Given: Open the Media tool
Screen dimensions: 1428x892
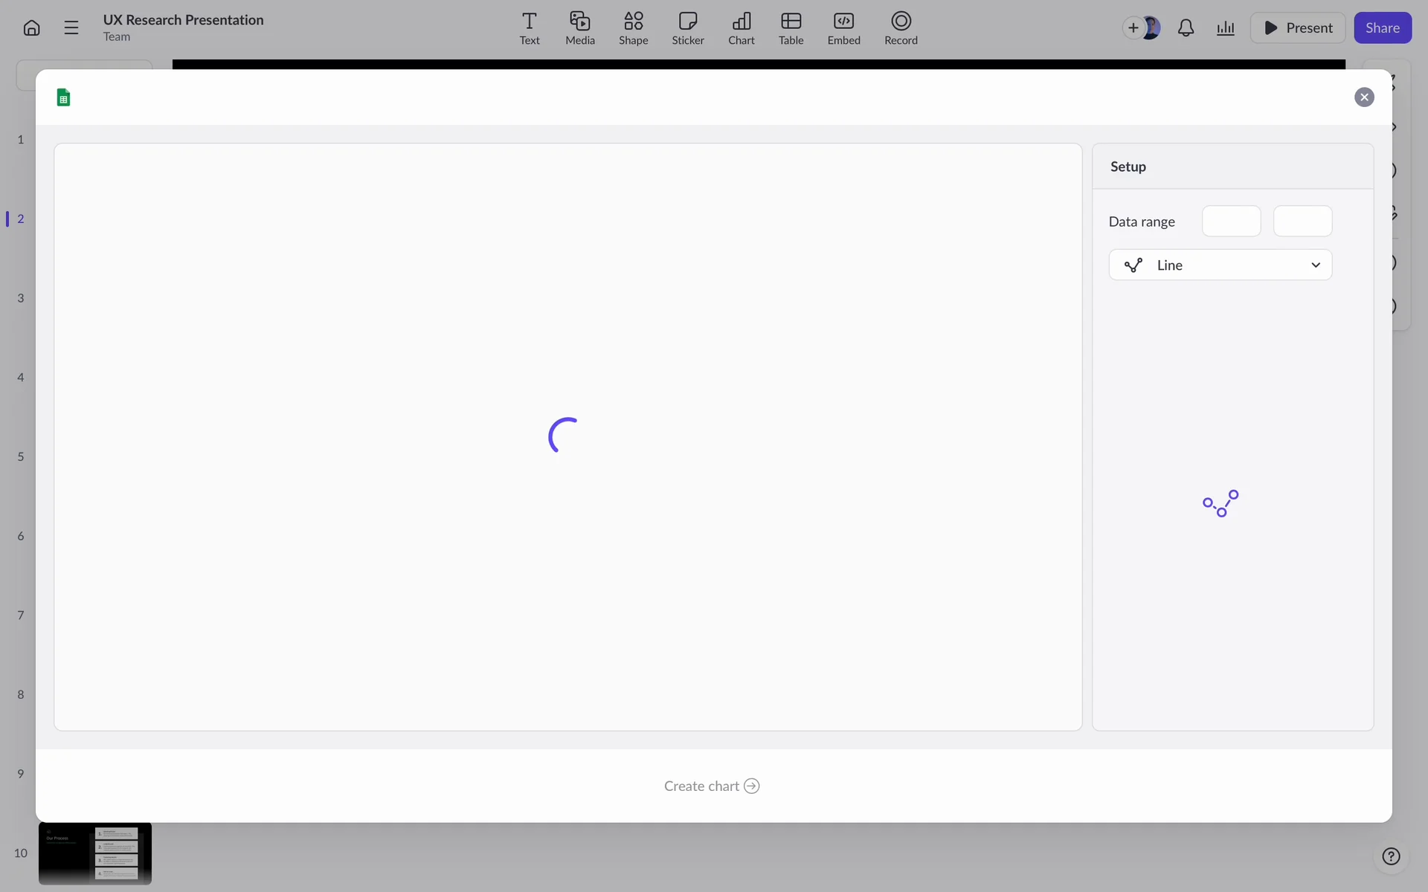Looking at the screenshot, I should 579,28.
